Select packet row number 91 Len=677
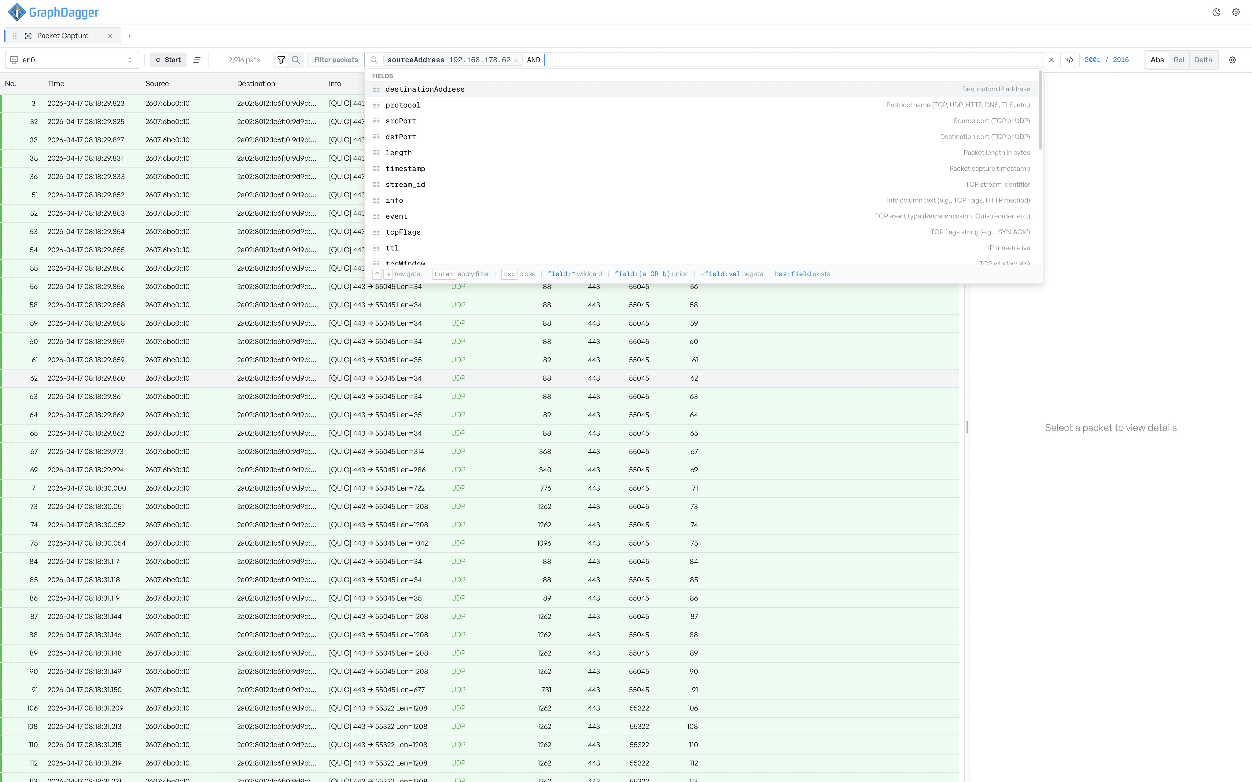The height and width of the screenshot is (782, 1252). (480, 690)
